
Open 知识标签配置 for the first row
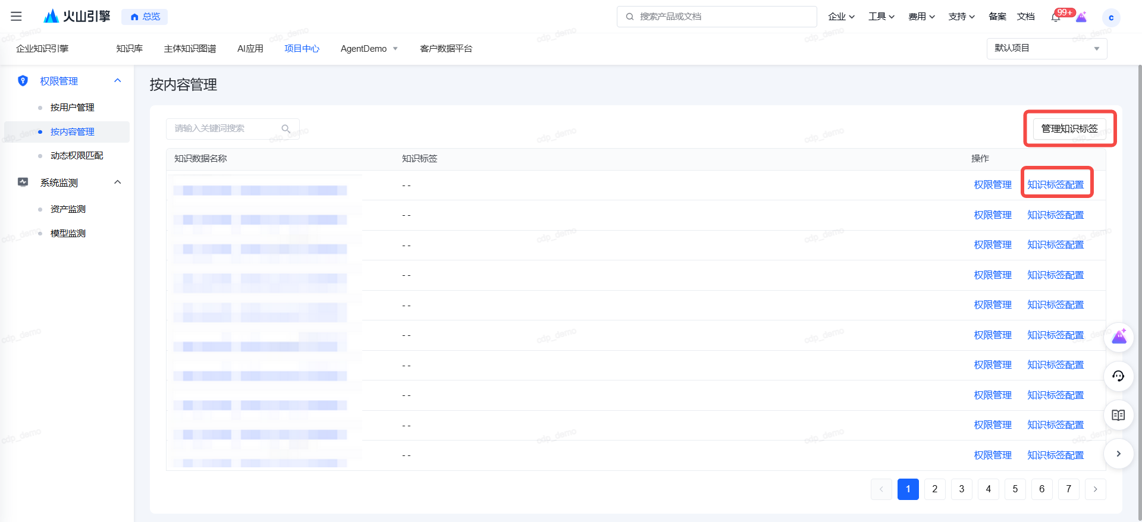[x=1056, y=185]
